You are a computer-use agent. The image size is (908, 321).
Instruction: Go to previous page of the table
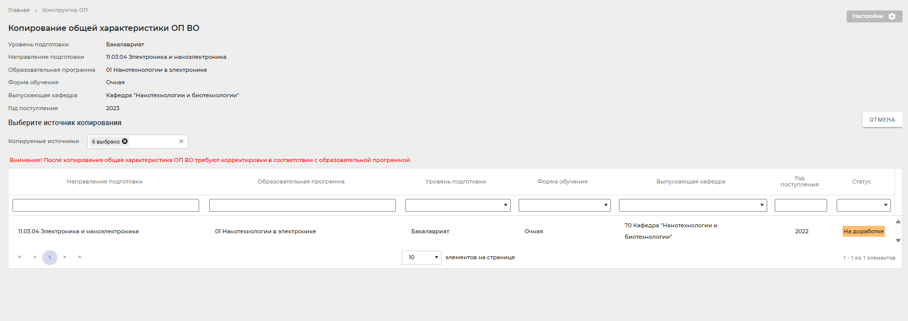[x=34, y=257]
